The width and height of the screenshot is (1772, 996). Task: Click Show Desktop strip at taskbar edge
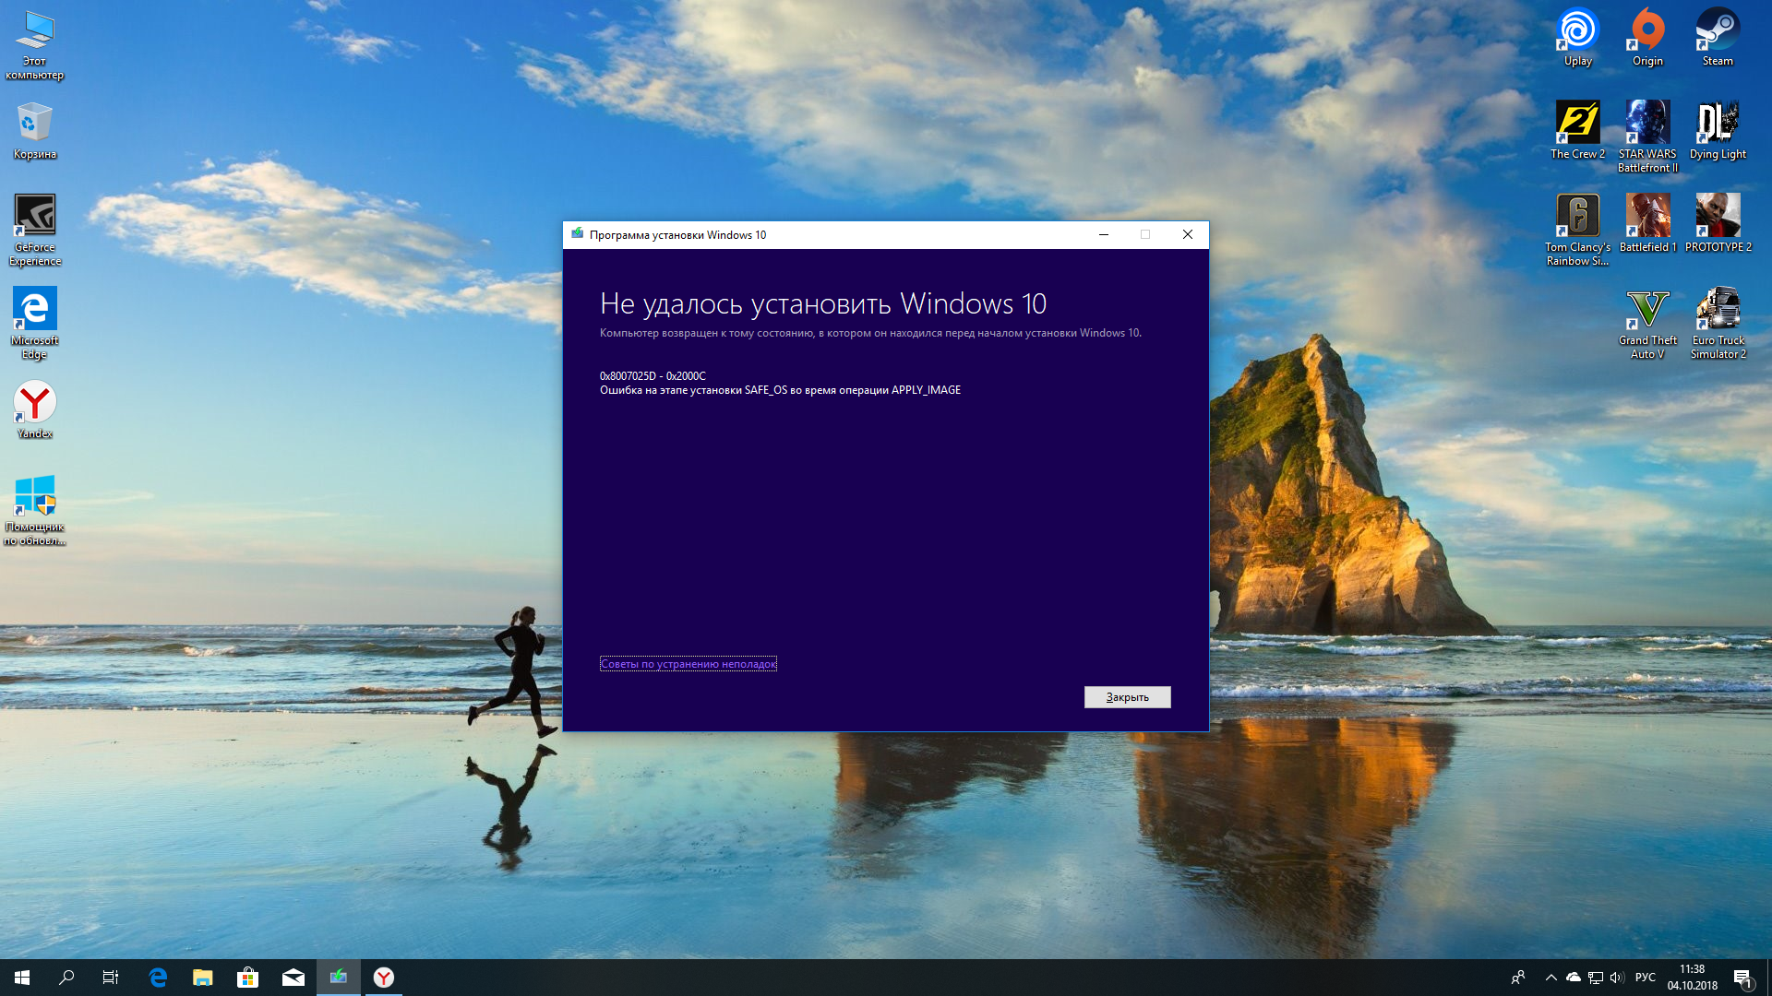(x=1769, y=978)
